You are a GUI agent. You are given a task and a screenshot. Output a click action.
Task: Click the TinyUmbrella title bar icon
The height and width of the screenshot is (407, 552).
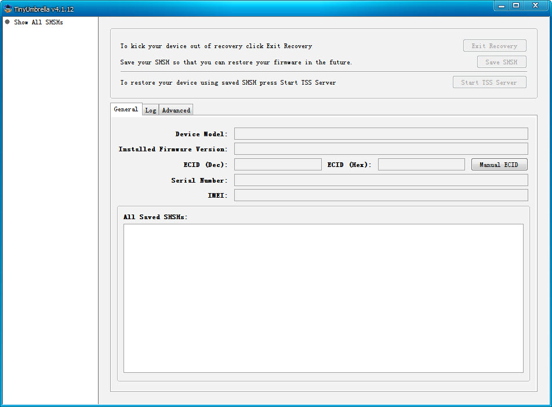tap(8, 9)
